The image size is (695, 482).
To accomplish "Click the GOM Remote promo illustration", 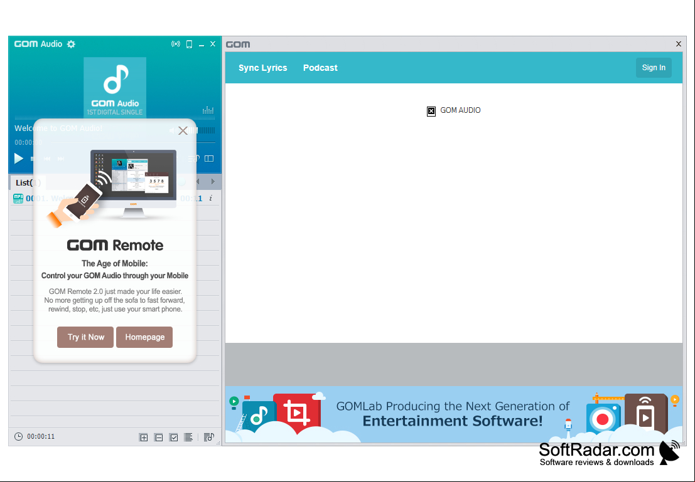I will [x=112, y=188].
